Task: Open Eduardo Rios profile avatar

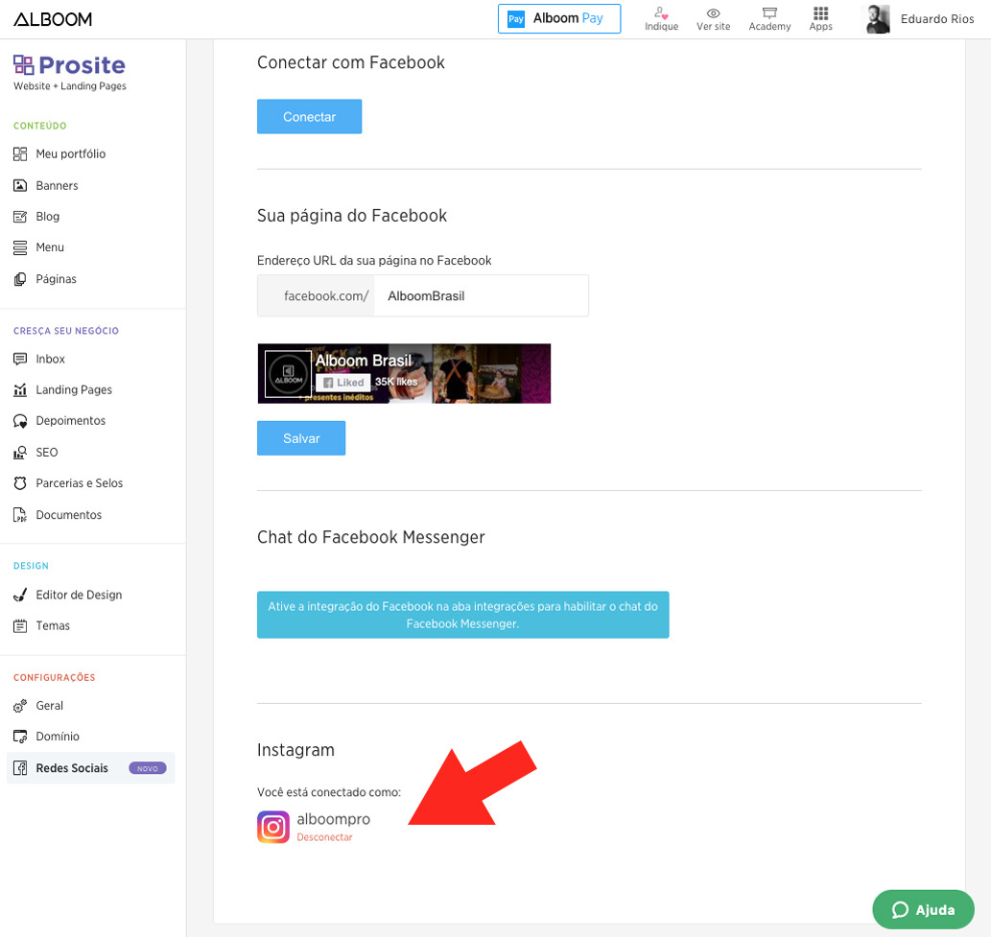Action: pyautogui.click(x=877, y=19)
